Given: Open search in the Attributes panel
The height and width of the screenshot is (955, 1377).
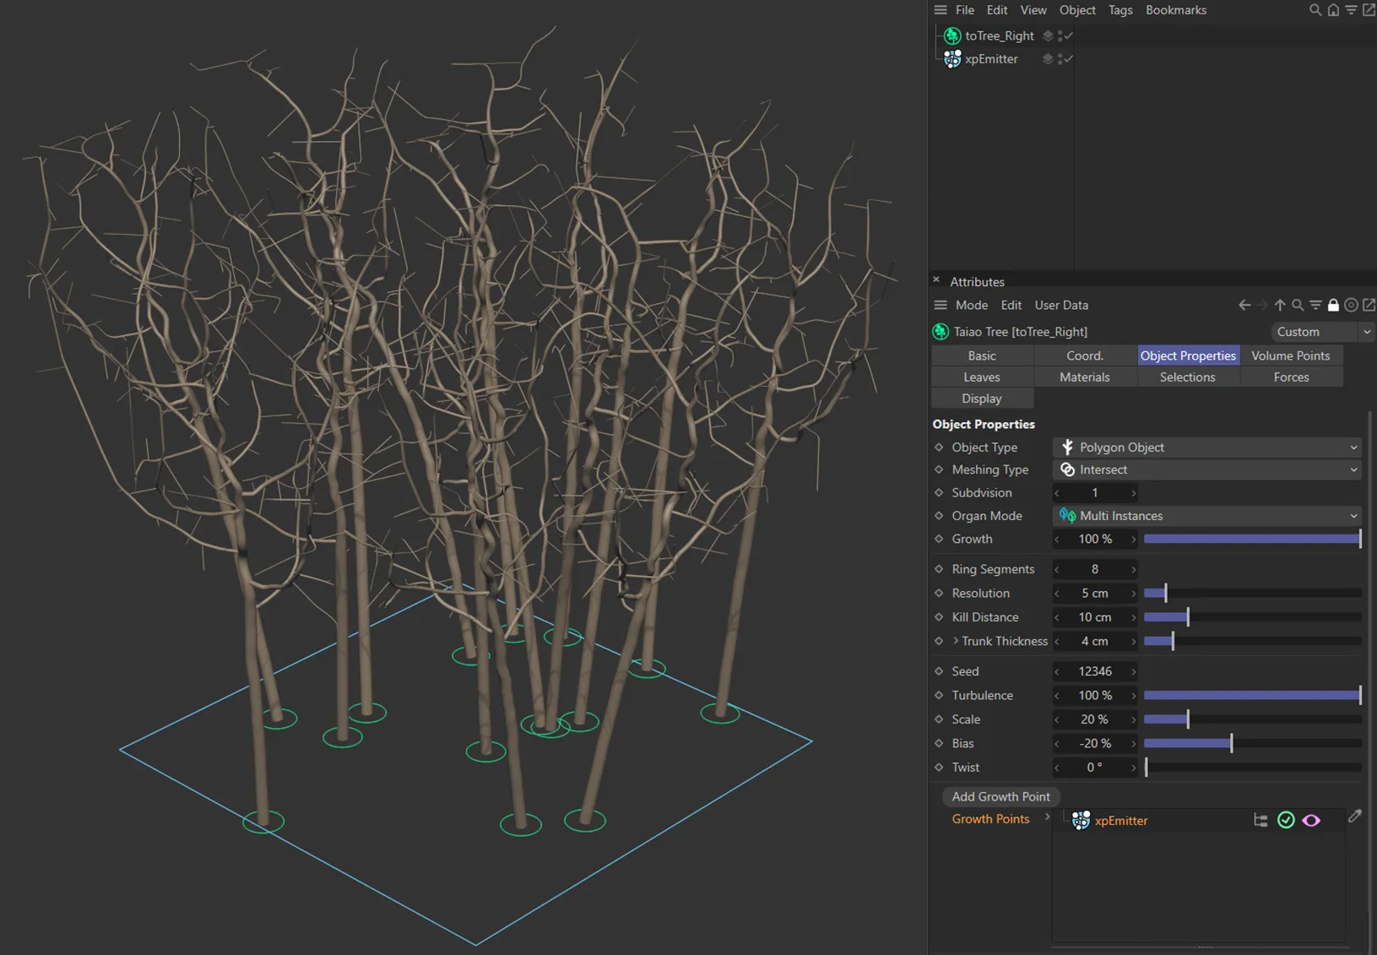Looking at the screenshot, I should [1298, 305].
